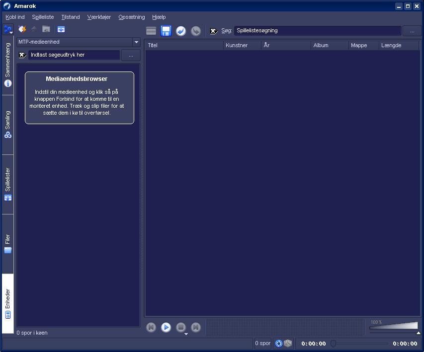Switch to the Samling sidebar tab
Screen dimensions: 424x352
tap(8, 125)
